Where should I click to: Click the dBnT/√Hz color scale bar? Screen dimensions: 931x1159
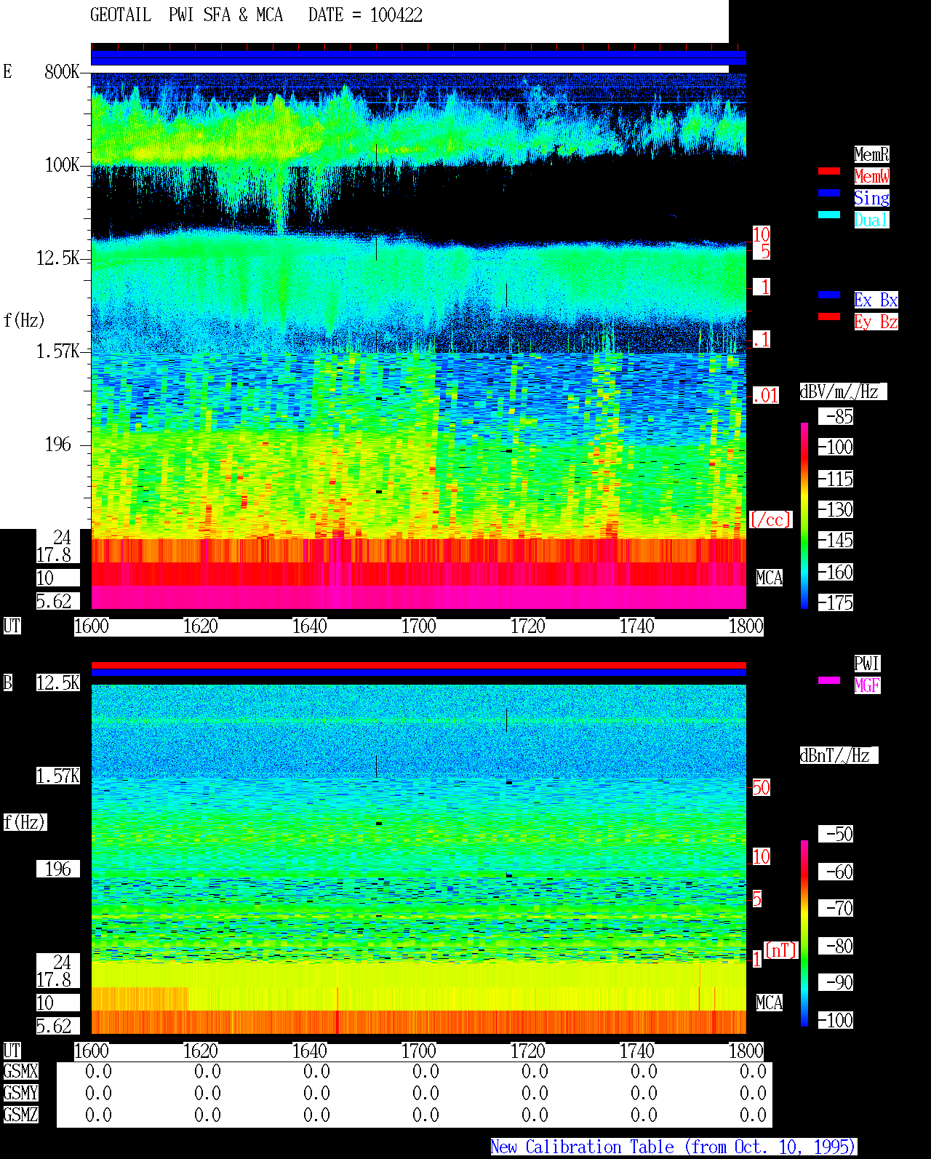pos(804,933)
